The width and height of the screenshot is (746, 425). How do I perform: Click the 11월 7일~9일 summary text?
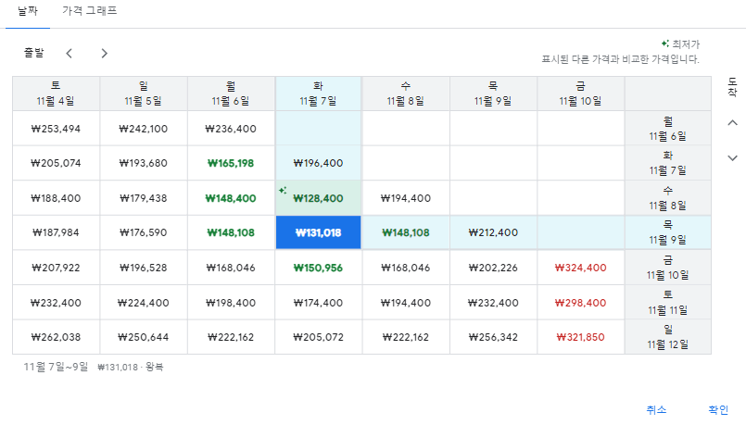57,367
